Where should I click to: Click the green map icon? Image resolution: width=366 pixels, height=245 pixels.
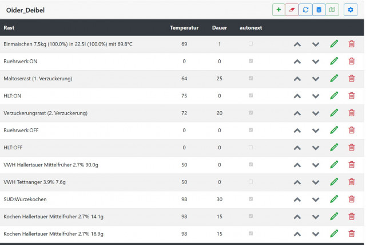[332, 10]
